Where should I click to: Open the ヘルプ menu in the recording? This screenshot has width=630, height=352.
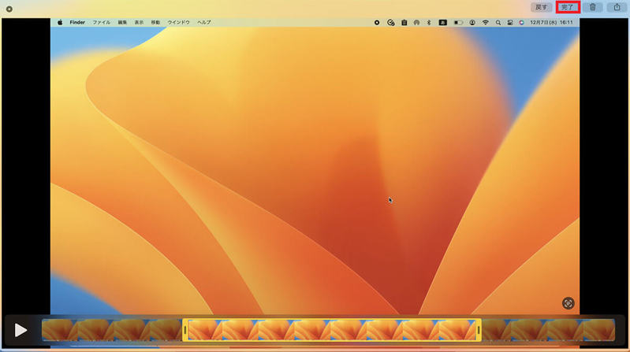pyautogui.click(x=203, y=23)
